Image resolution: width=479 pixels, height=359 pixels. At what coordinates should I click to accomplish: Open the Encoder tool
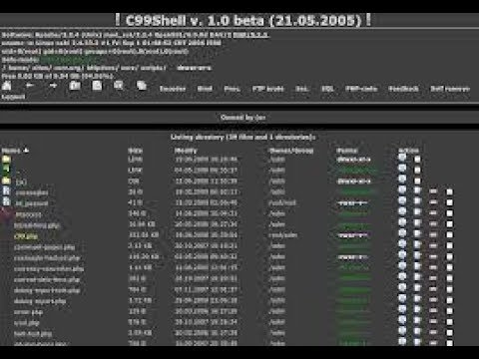coord(173,89)
